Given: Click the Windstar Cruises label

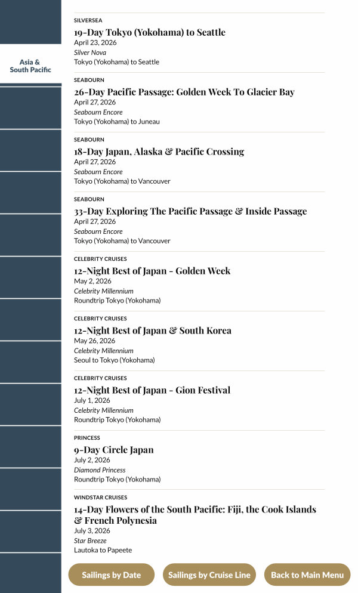Looking at the screenshot, I should [x=100, y=498].
